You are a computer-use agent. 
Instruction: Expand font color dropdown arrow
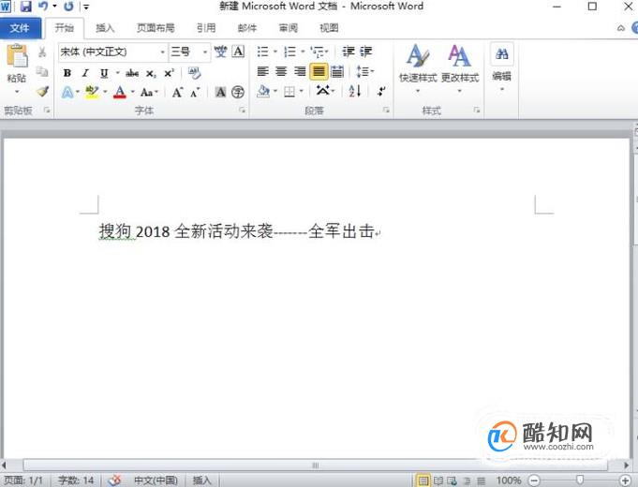click(133, 92)
